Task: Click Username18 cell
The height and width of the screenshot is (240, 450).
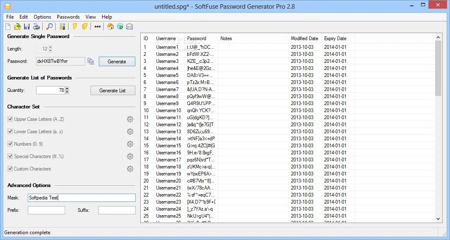Action: coord(169,167)
